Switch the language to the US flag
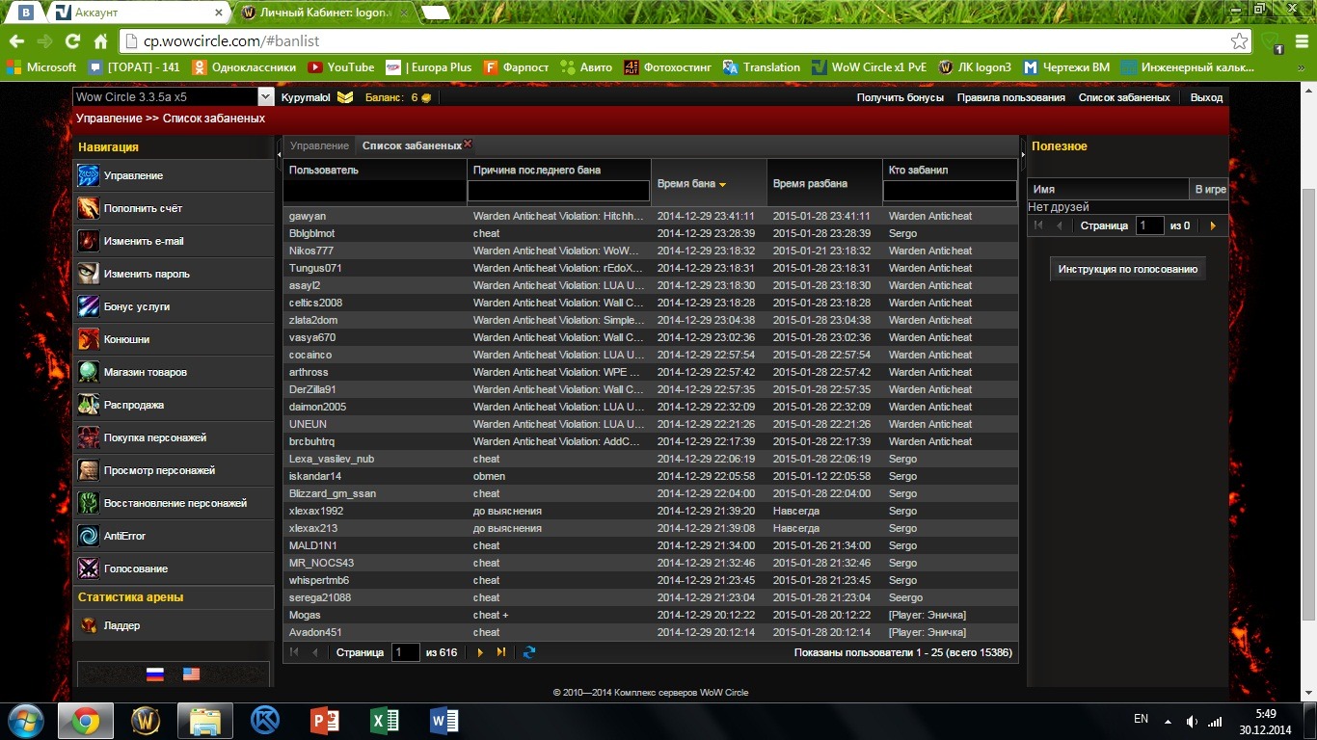This screenshot has height=740, width=1317. coord(191,674)
